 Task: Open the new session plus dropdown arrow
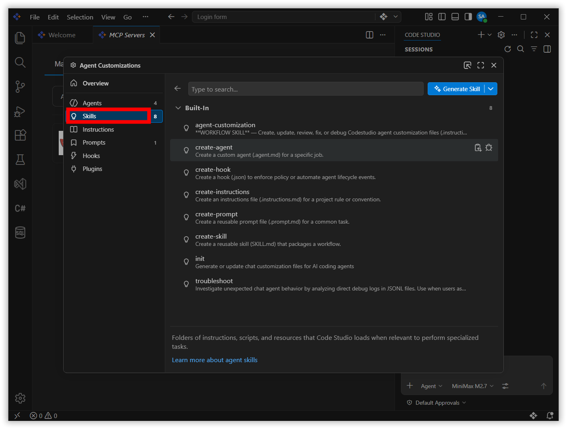pyautogui.click(x=490, y=35)
